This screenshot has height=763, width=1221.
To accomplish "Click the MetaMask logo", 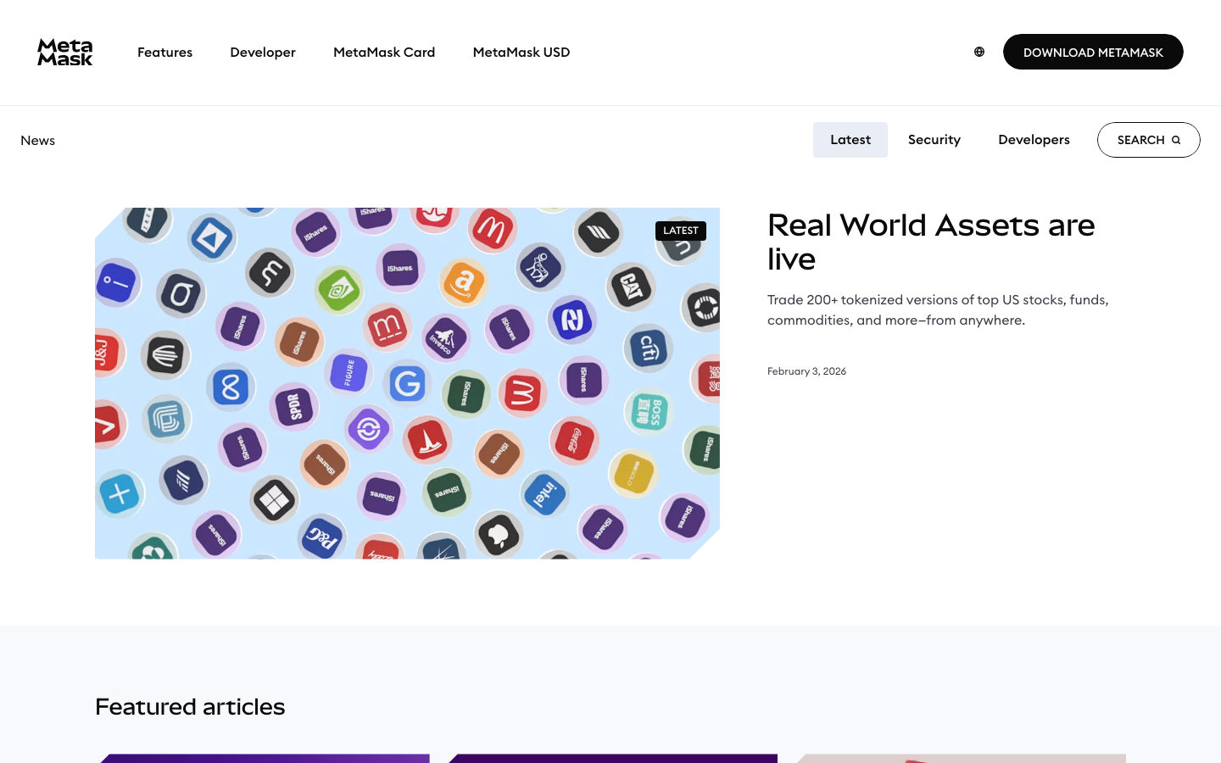I will click(x=64, y=52).
